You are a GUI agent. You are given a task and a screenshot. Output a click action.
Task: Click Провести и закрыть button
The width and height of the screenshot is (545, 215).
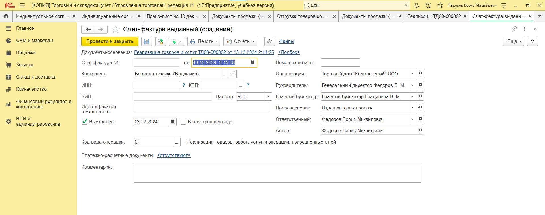pos(110,41)
